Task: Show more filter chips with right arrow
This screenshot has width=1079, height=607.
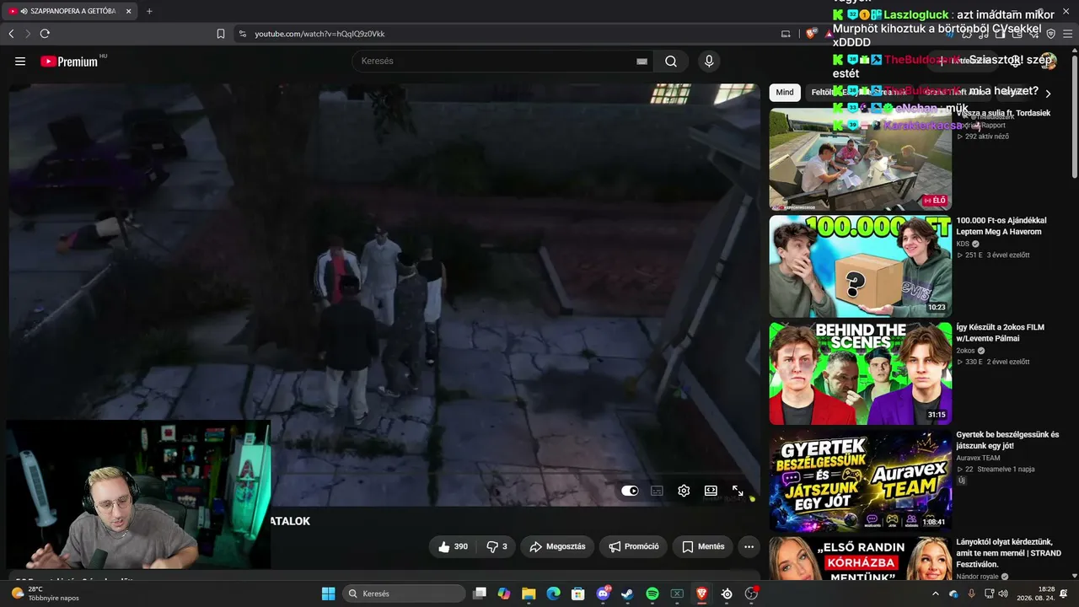Action: pyautogui.click(x=1048, y=94)
